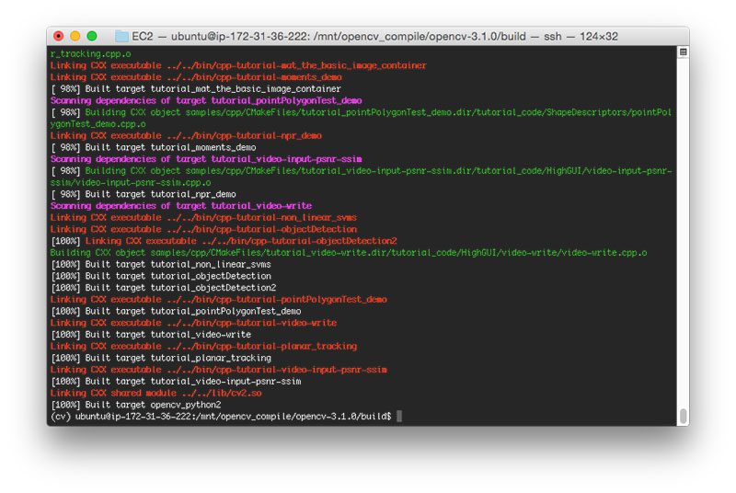Click 'Built target tutorial_non_linear_svms' line
This screenshot has height=493, width=736.
tap(161, 264)
